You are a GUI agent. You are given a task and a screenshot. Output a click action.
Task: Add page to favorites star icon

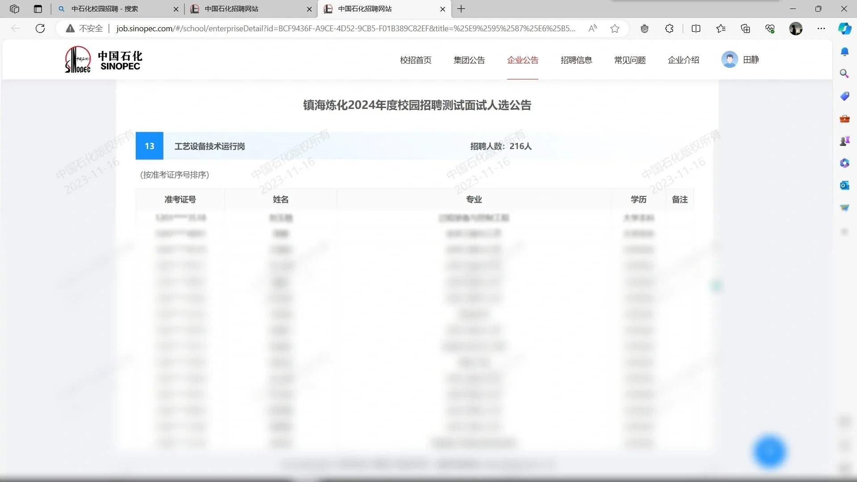tap(615, 29)
